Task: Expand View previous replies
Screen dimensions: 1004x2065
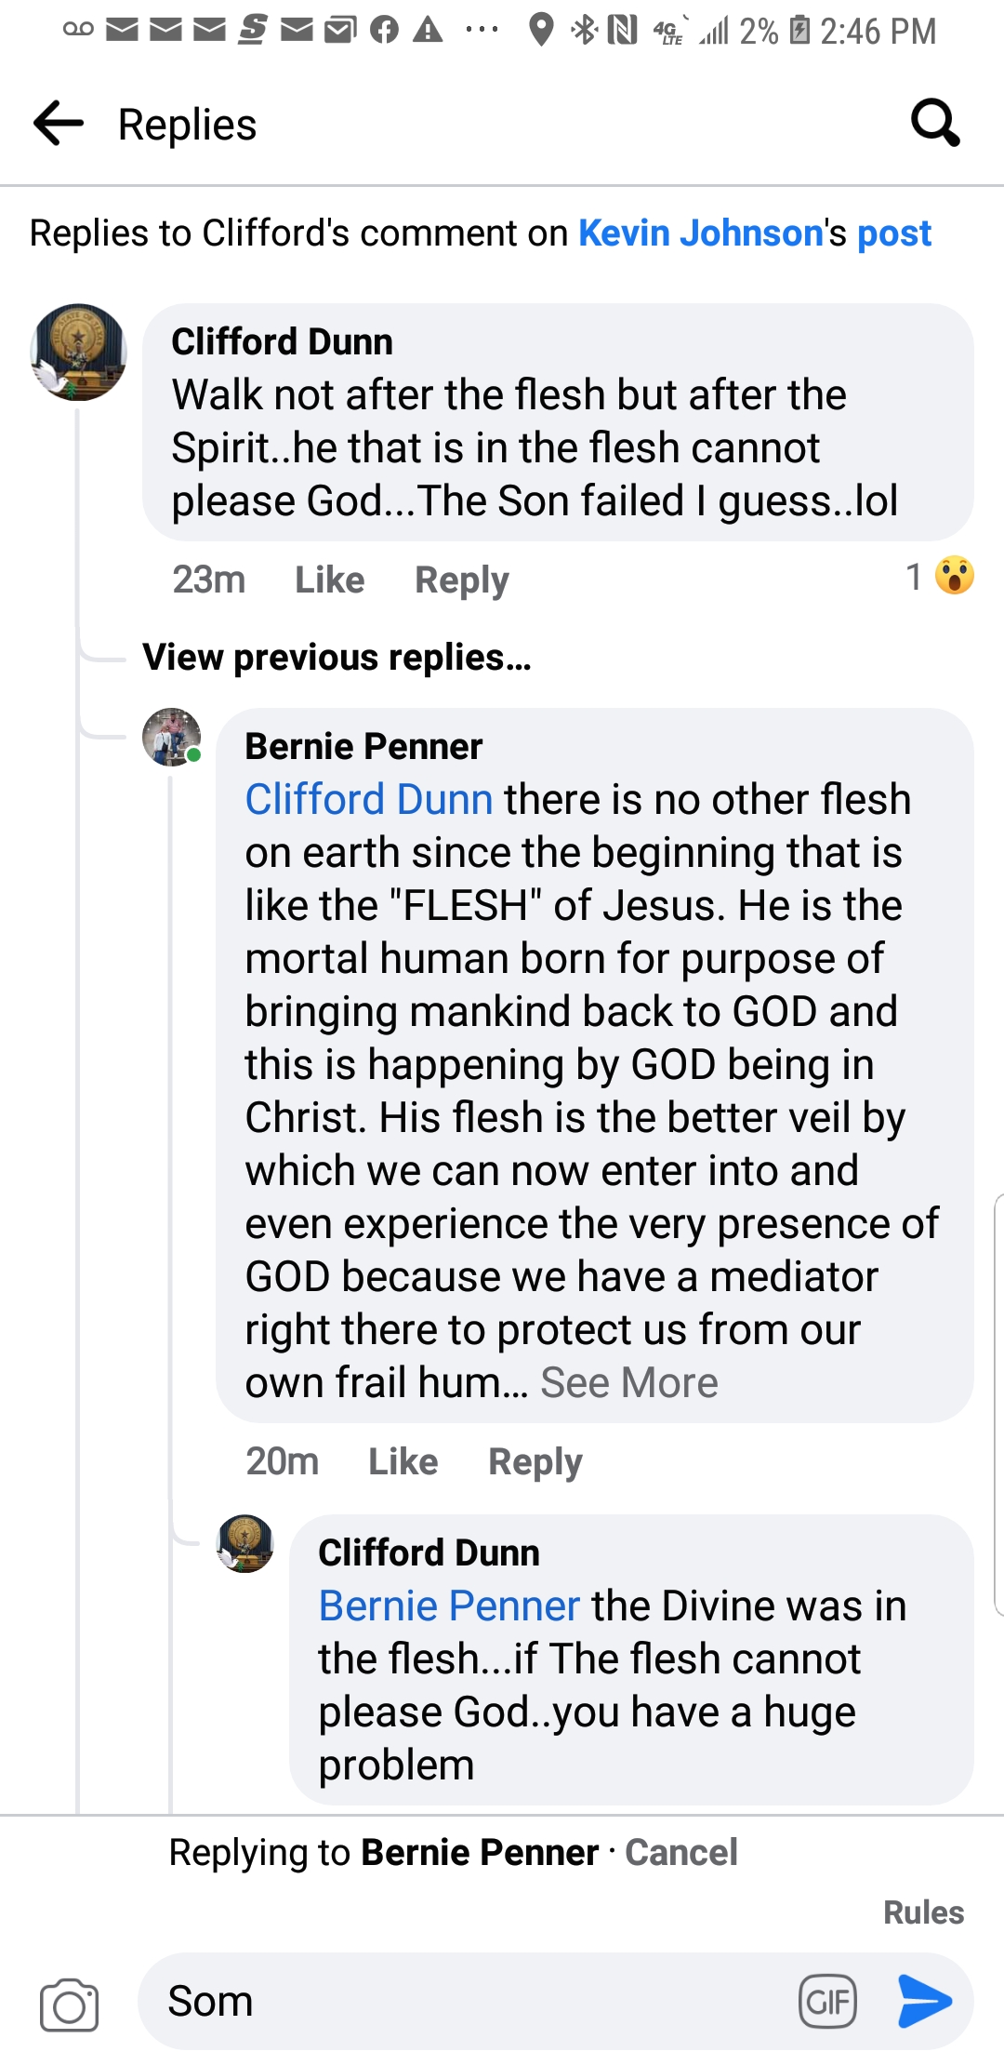Action: pos(337,658)
